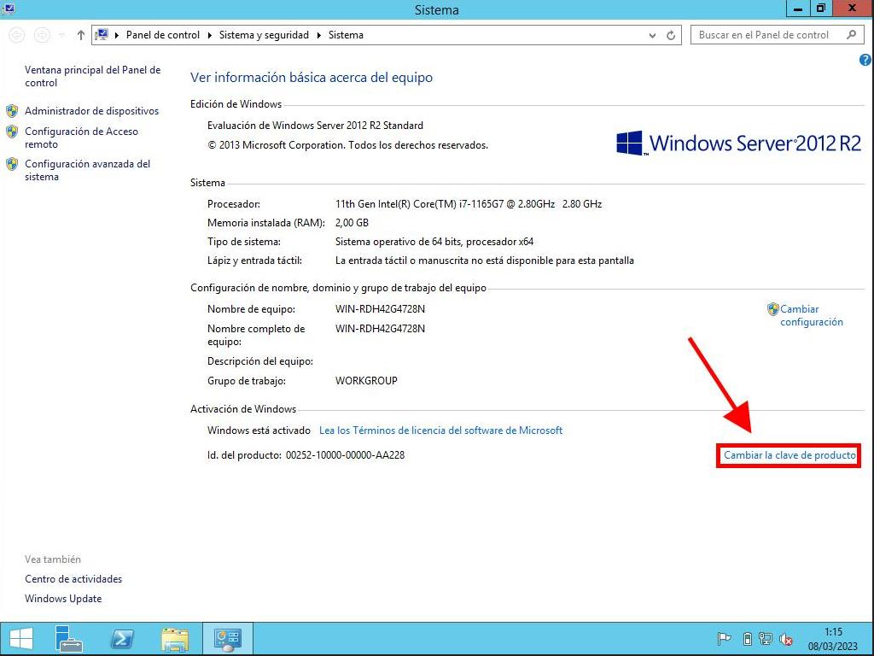Open File Explorer from the taskbar

tap(175, 639)
